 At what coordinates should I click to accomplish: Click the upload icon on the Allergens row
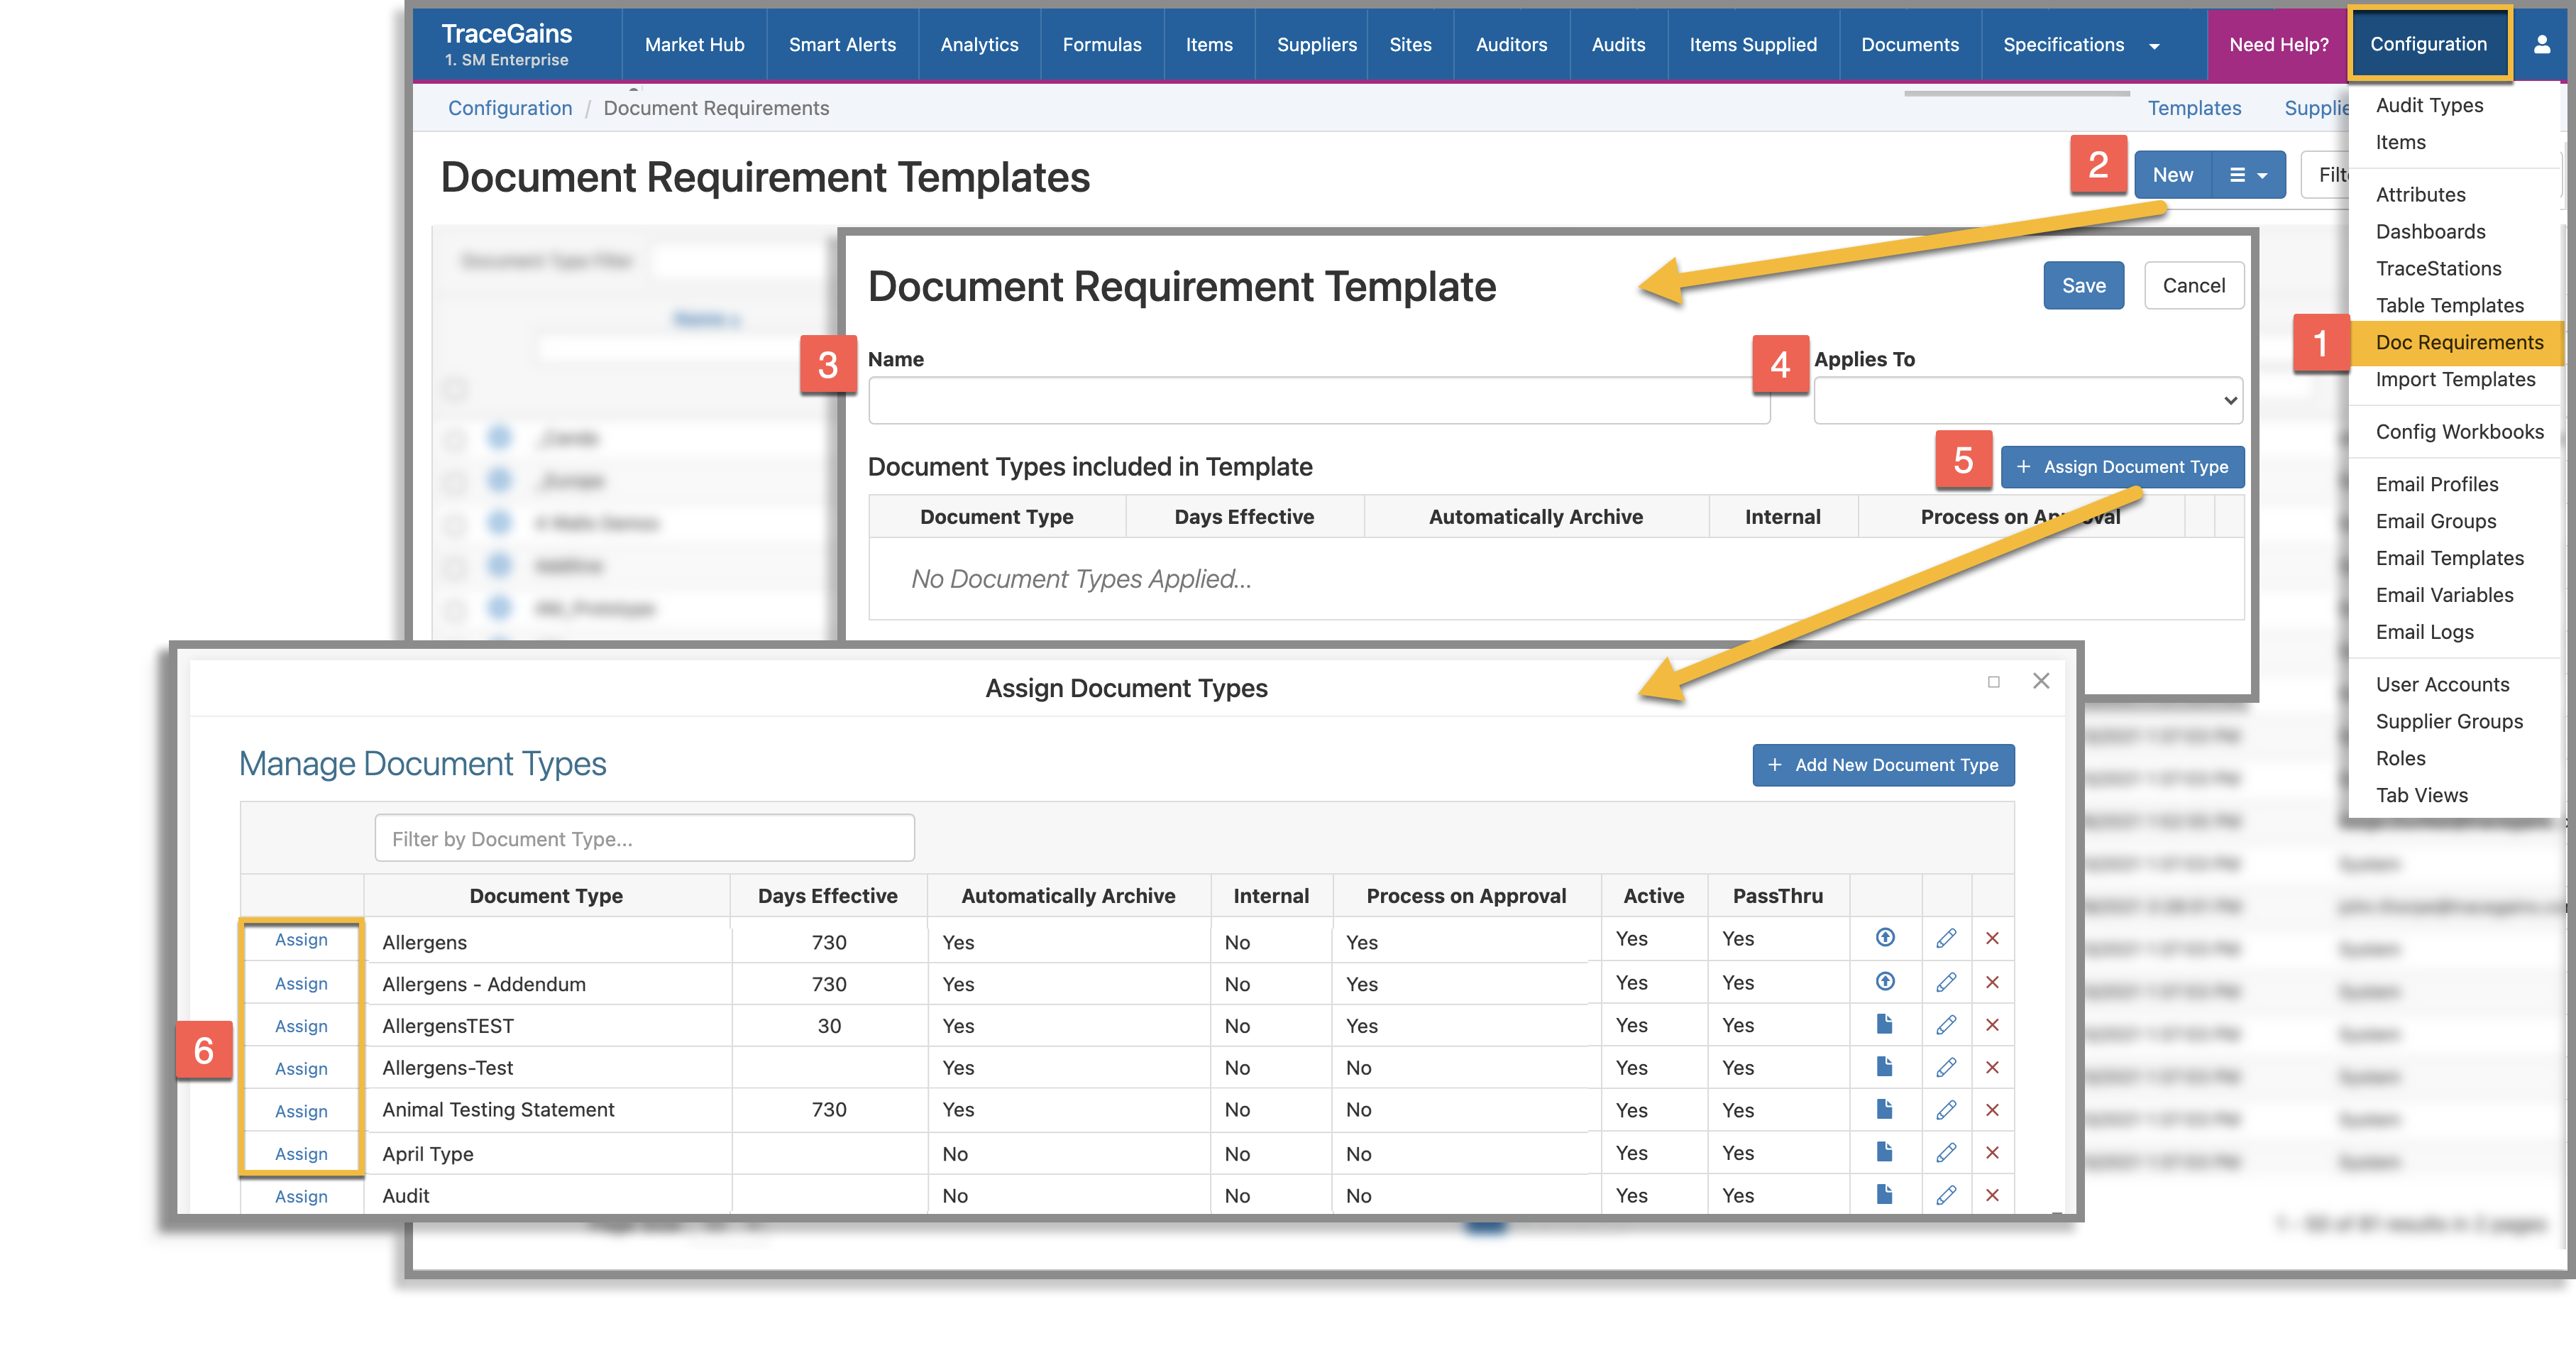point(1885,939)
